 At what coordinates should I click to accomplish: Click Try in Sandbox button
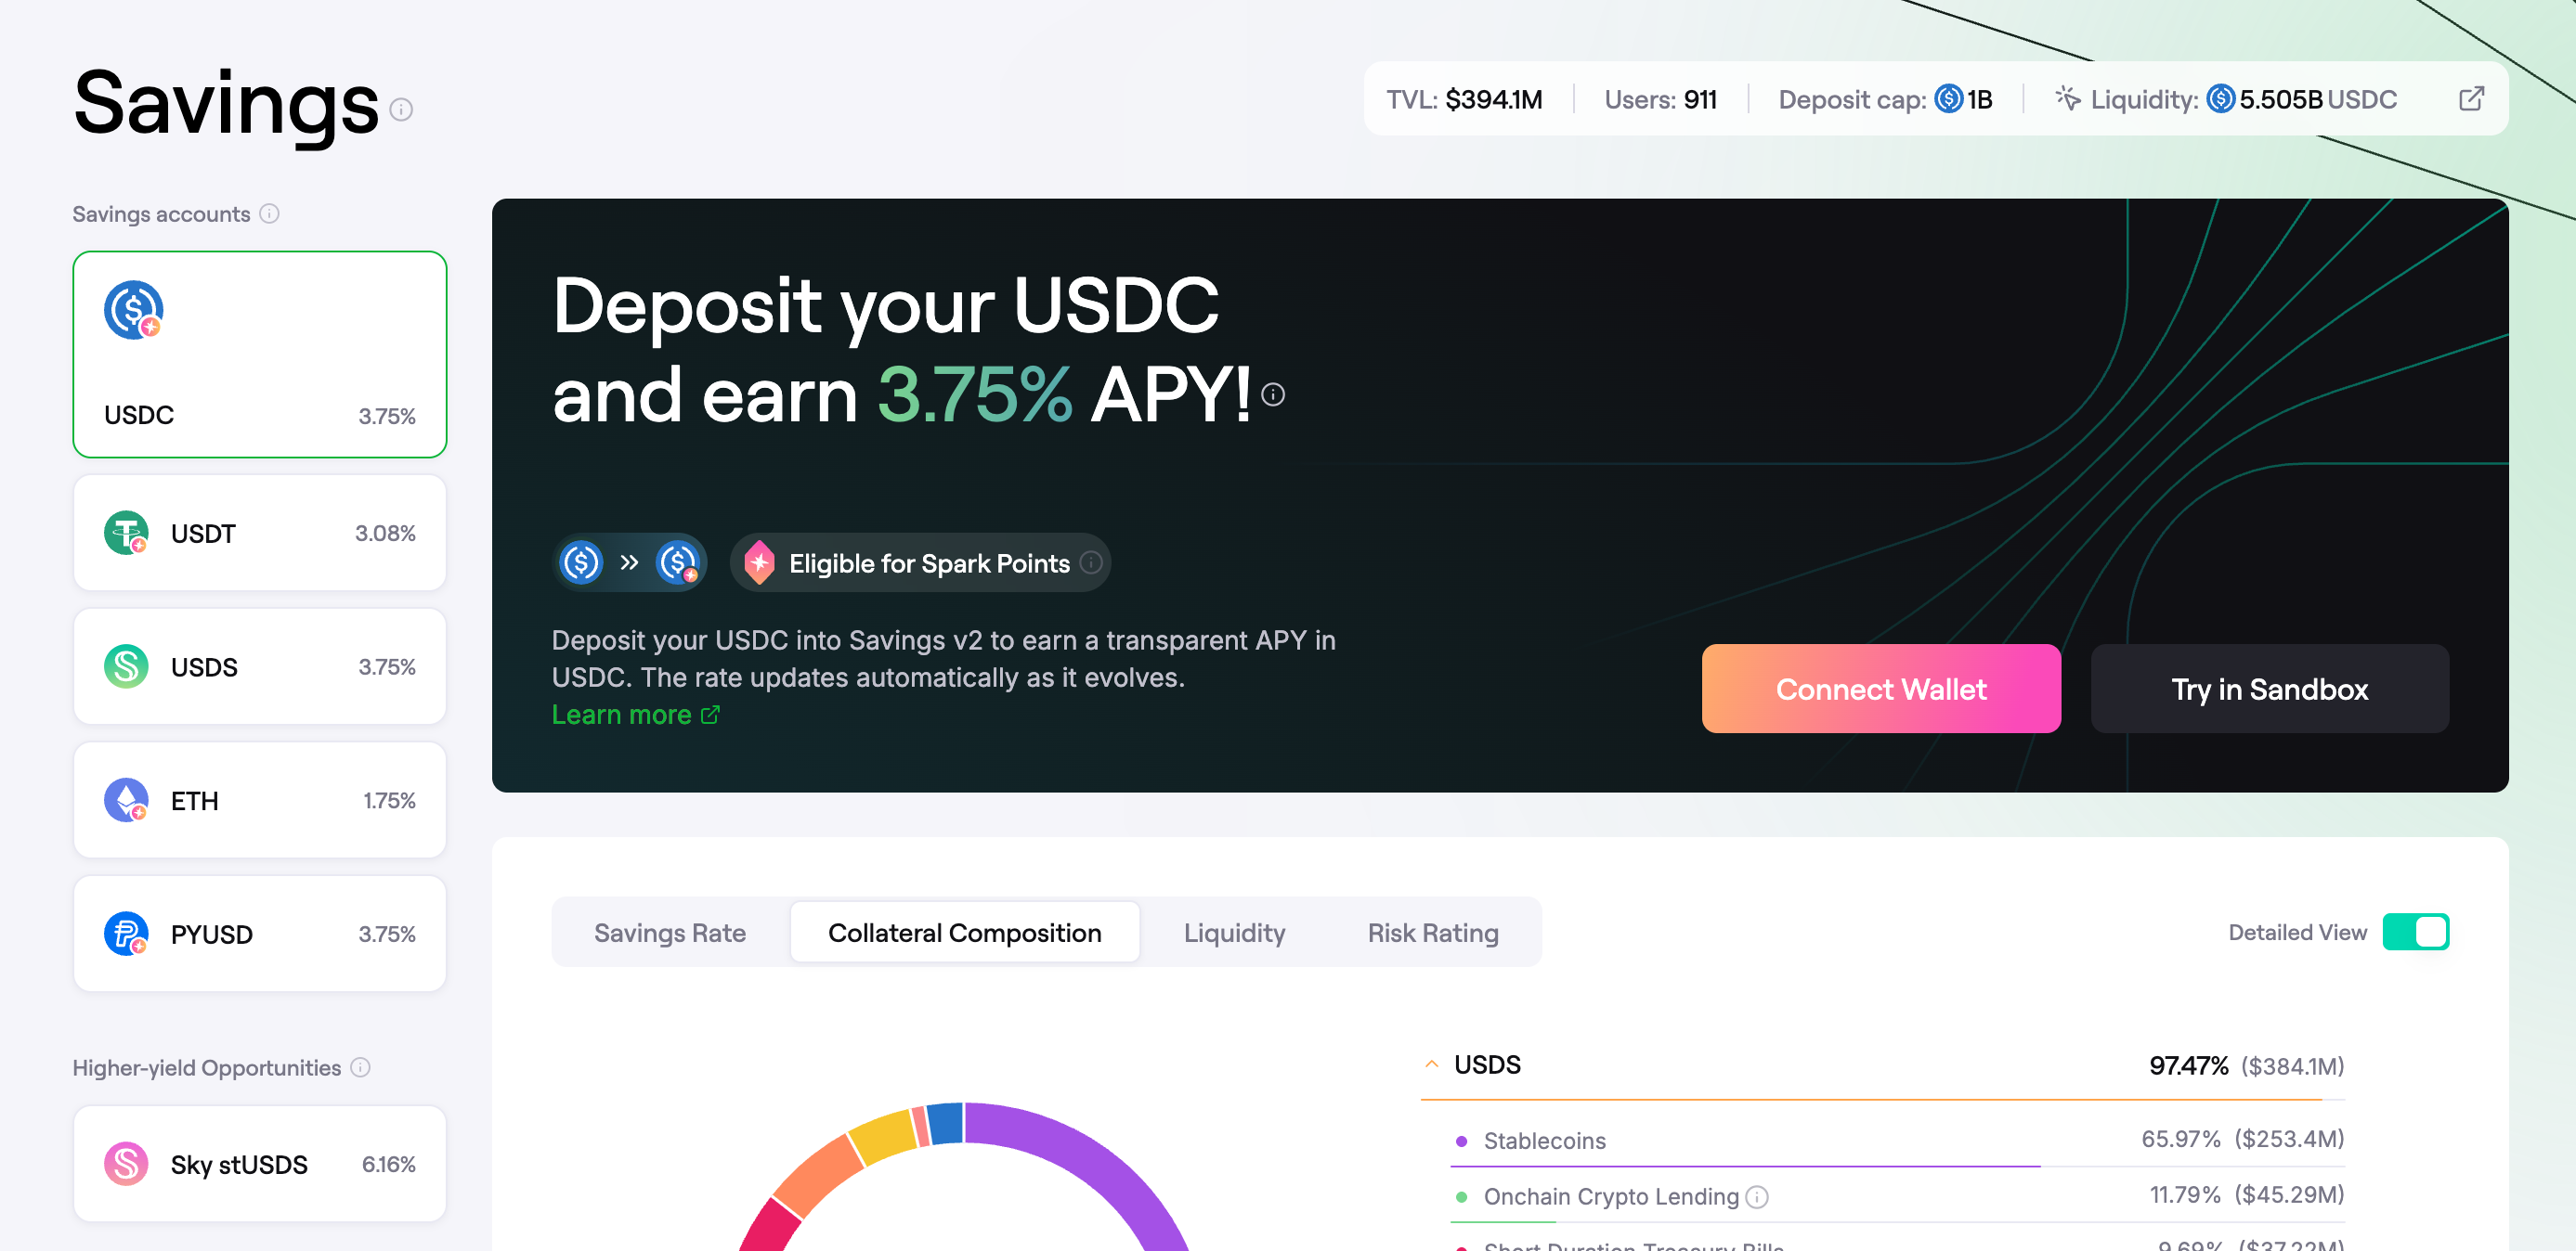pyautogui.click(x=2268, y=689)
